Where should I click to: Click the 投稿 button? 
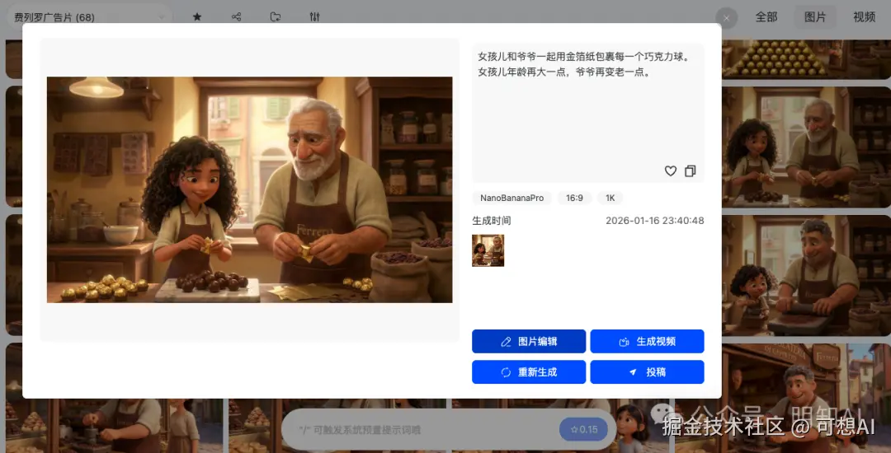coord(648,372)
